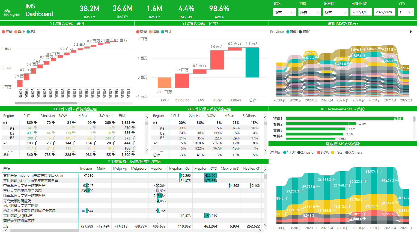Sort the hospital table by Mepilex XT header
The height and width of the screenshot is (233, 417).
pyautogui.click(x=251, y=169)
